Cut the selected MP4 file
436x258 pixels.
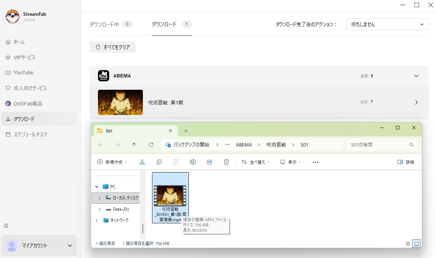pyautogui.click(x=142, y=162)
